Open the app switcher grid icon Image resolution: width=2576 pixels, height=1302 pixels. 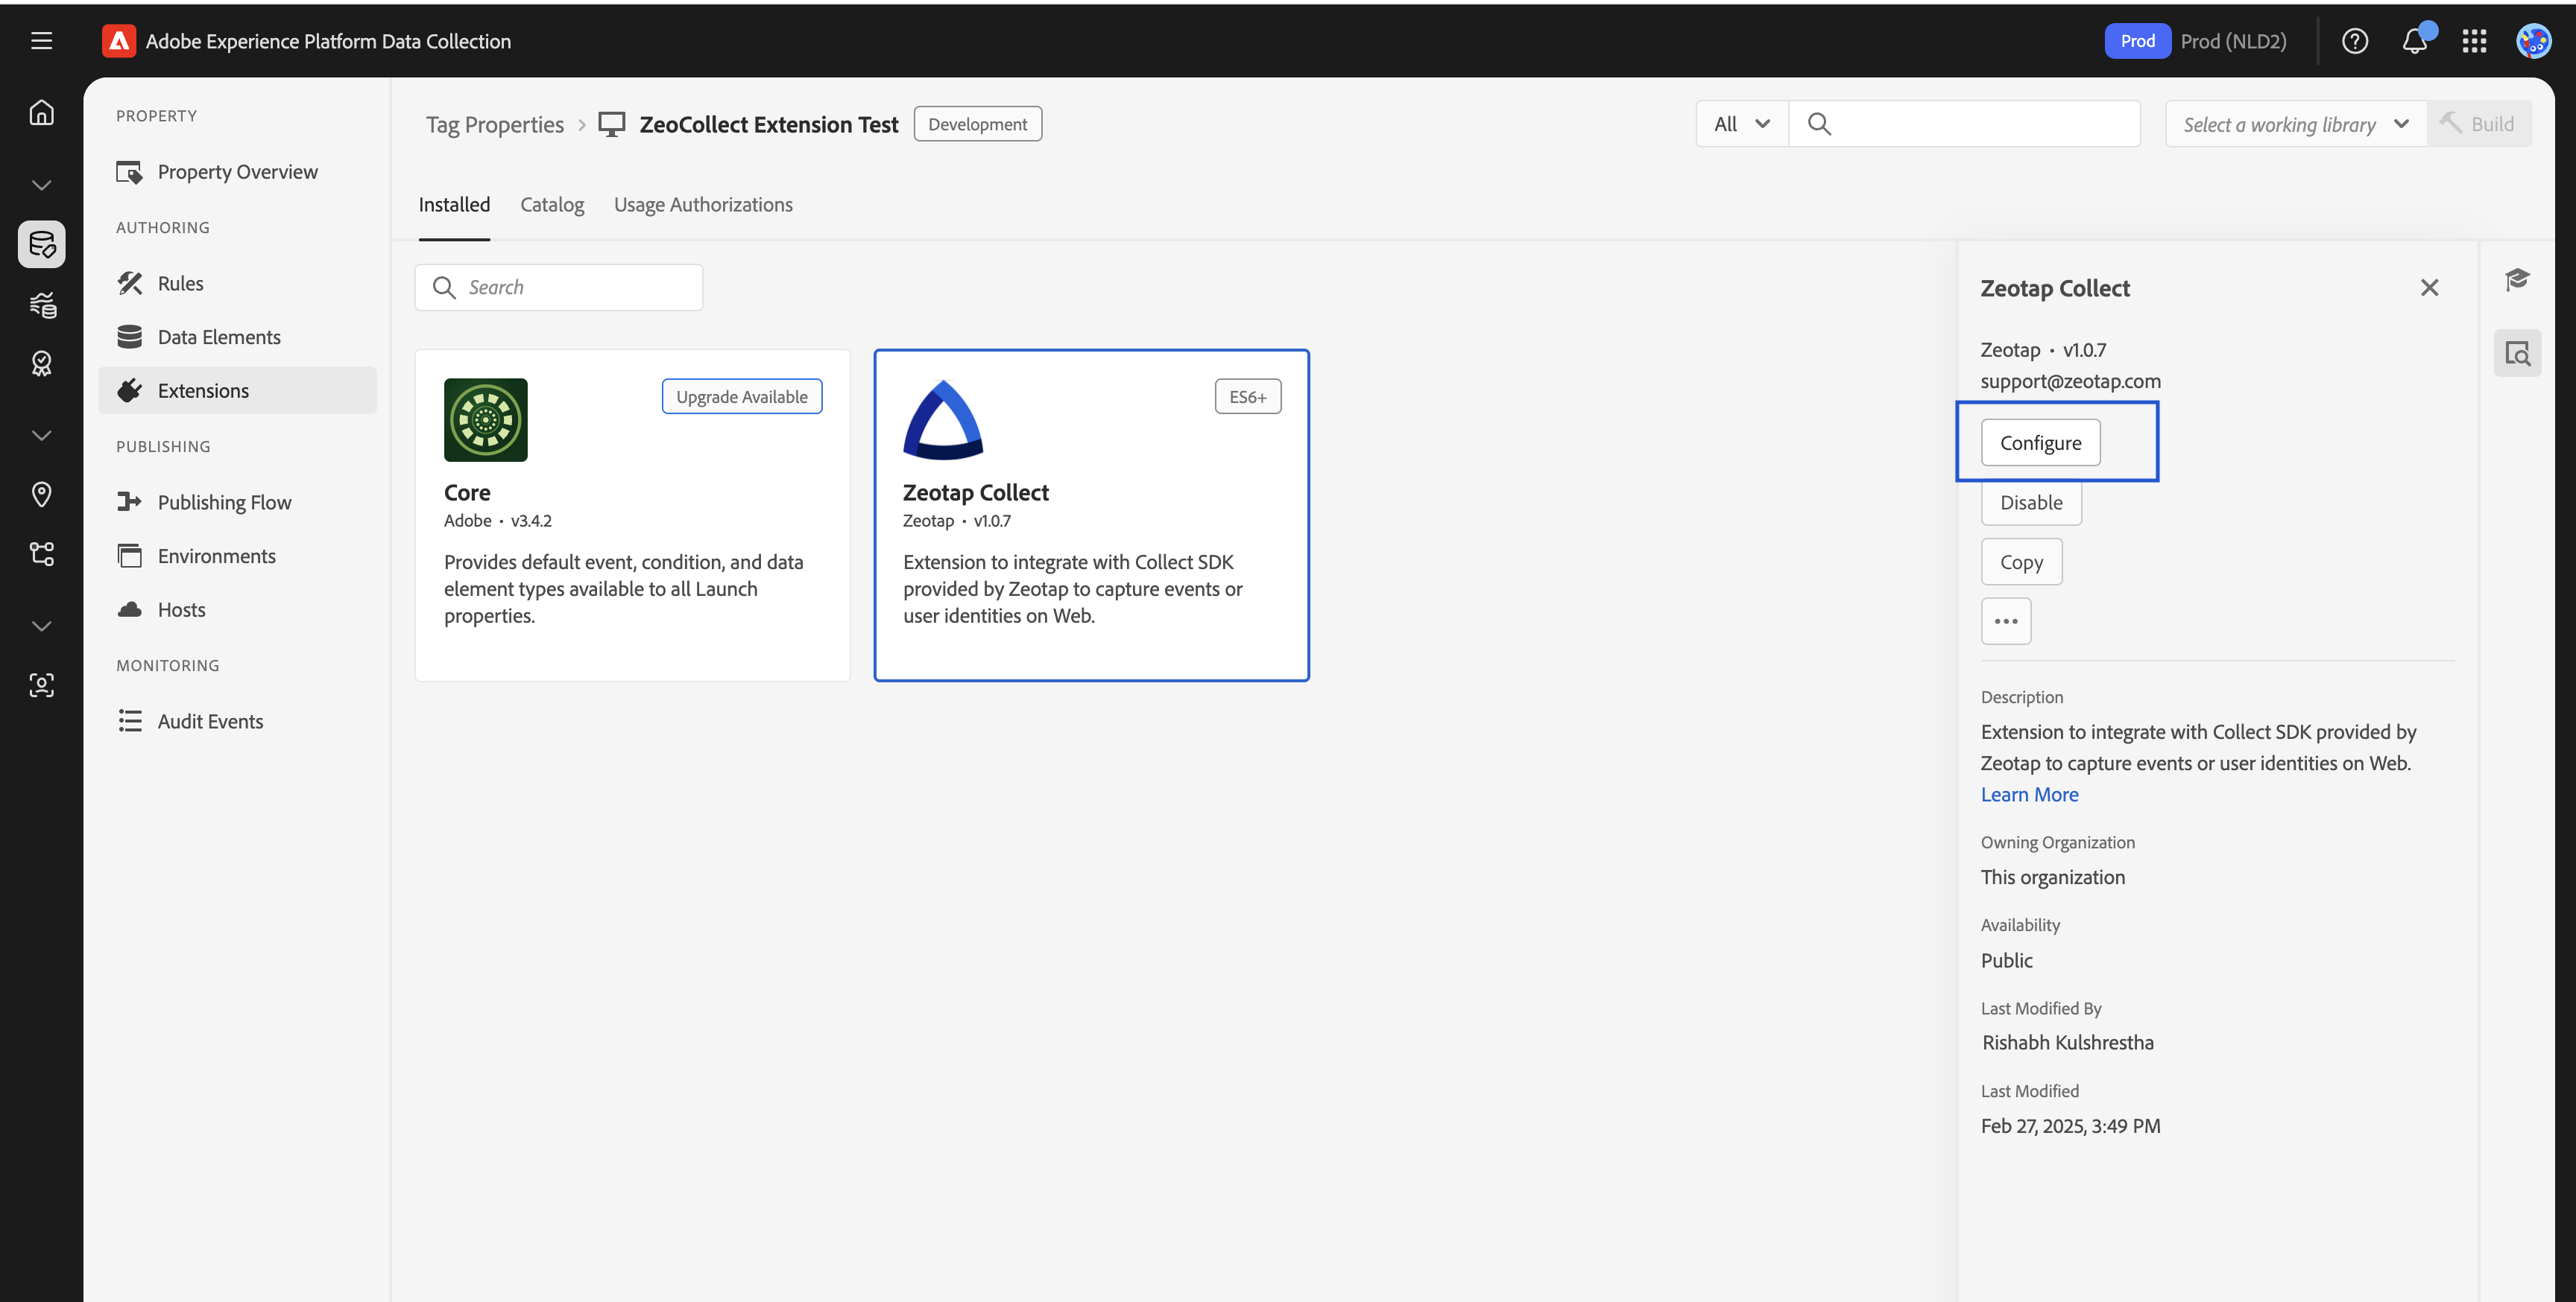pyautogui.click(x=2474, y=41)
